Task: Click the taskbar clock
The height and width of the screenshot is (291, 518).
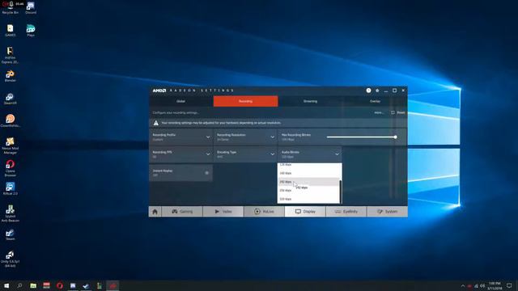Action: [x=495, y=285]
